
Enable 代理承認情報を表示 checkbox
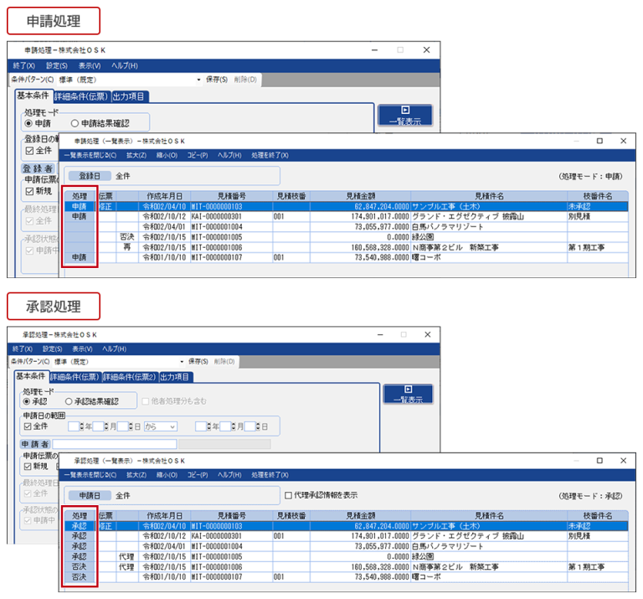(289, 495)
